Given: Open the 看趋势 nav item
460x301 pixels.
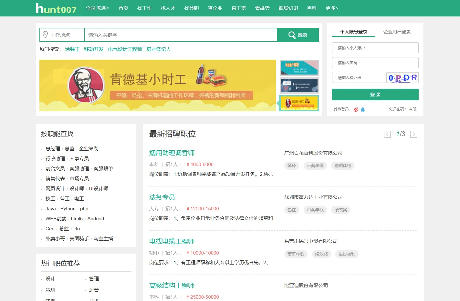Looking at the screenshot, I should (x=262, y=8).
